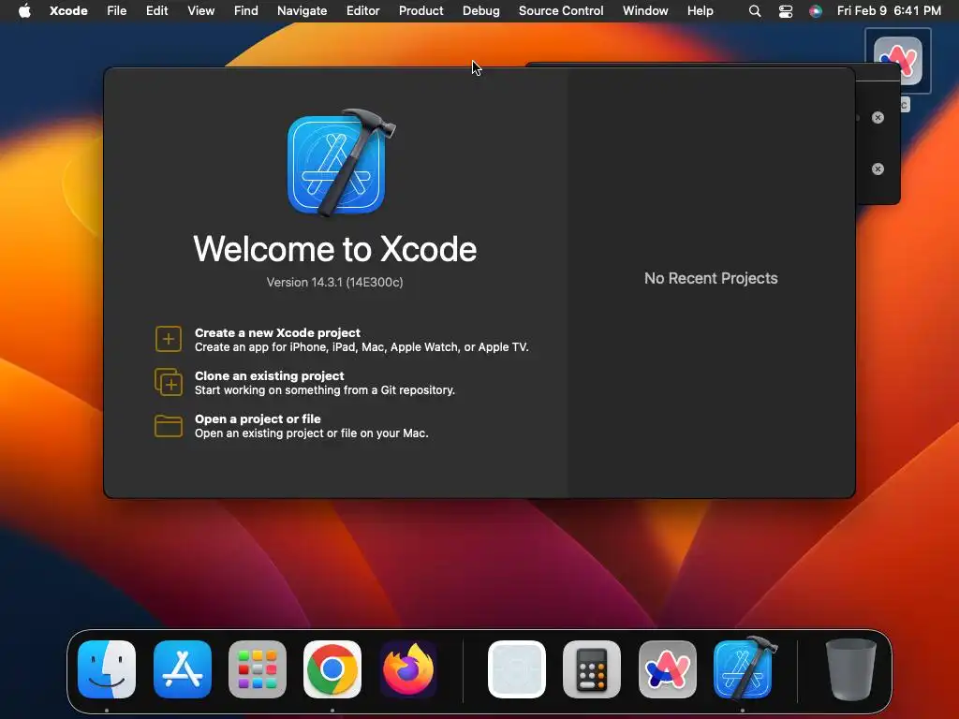Click the Welcome to Xcode heading

pyautogui.click(x=335, y=249)
